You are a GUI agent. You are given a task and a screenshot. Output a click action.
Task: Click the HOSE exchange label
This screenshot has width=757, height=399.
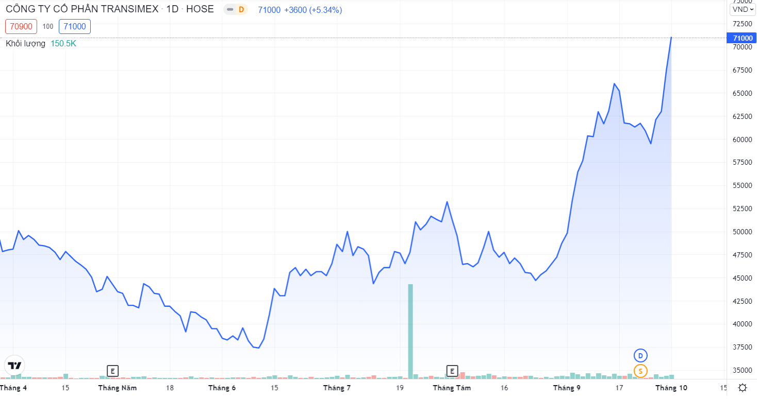click(200, 10)
